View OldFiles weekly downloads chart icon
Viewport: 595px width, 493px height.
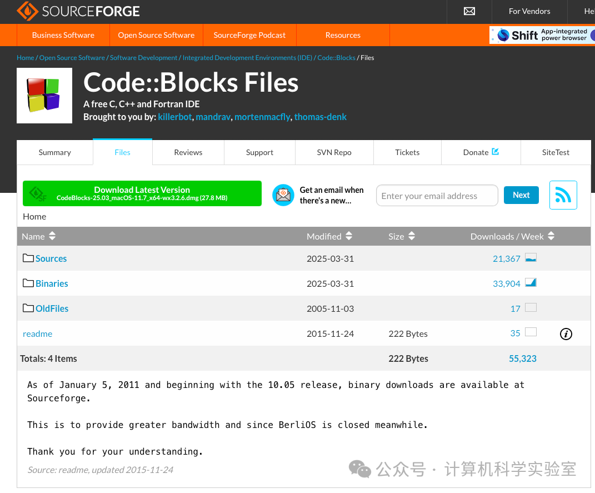[531, 307]
